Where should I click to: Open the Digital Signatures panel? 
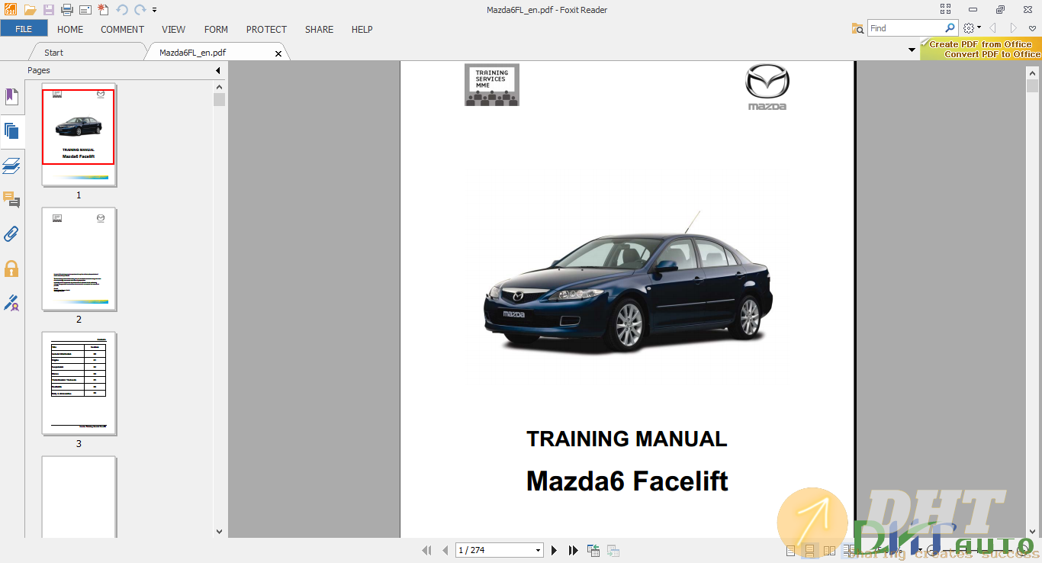pyautogui.click(x=11, y=303)
